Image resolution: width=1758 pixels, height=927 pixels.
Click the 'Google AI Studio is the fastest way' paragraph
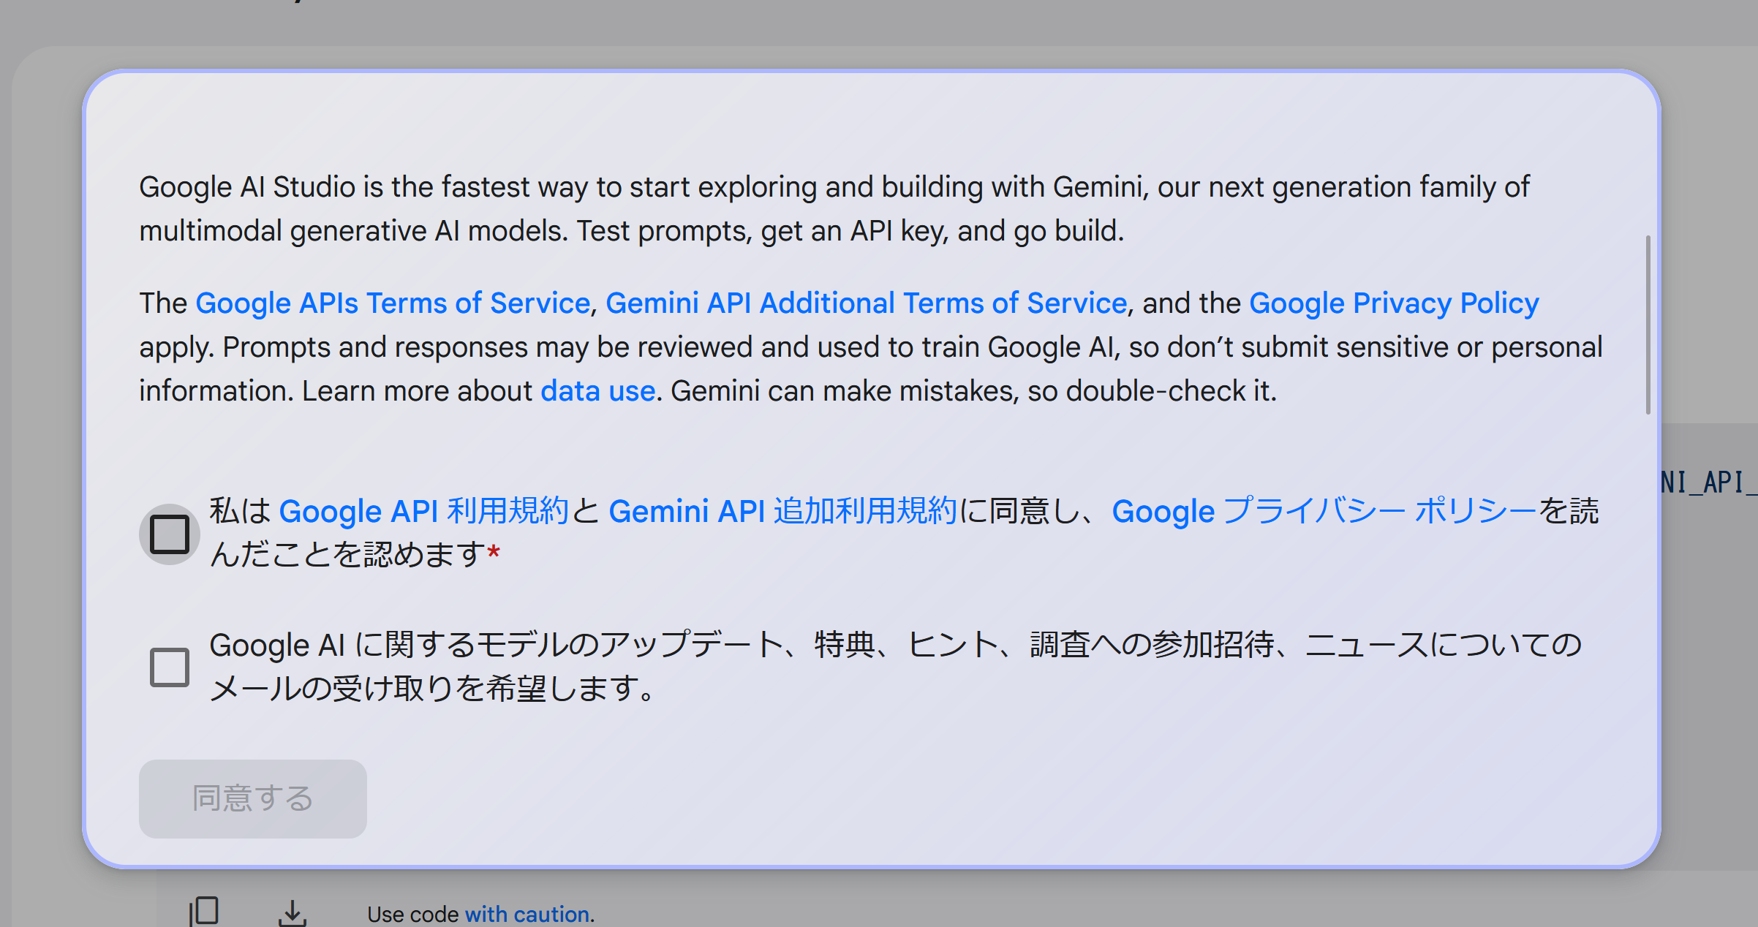click(834, 209)
